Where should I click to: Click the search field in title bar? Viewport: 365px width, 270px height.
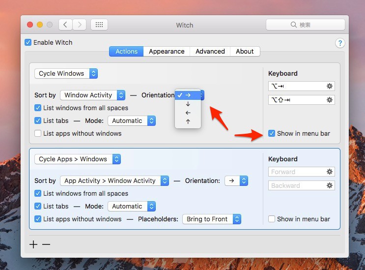[305, 25]
